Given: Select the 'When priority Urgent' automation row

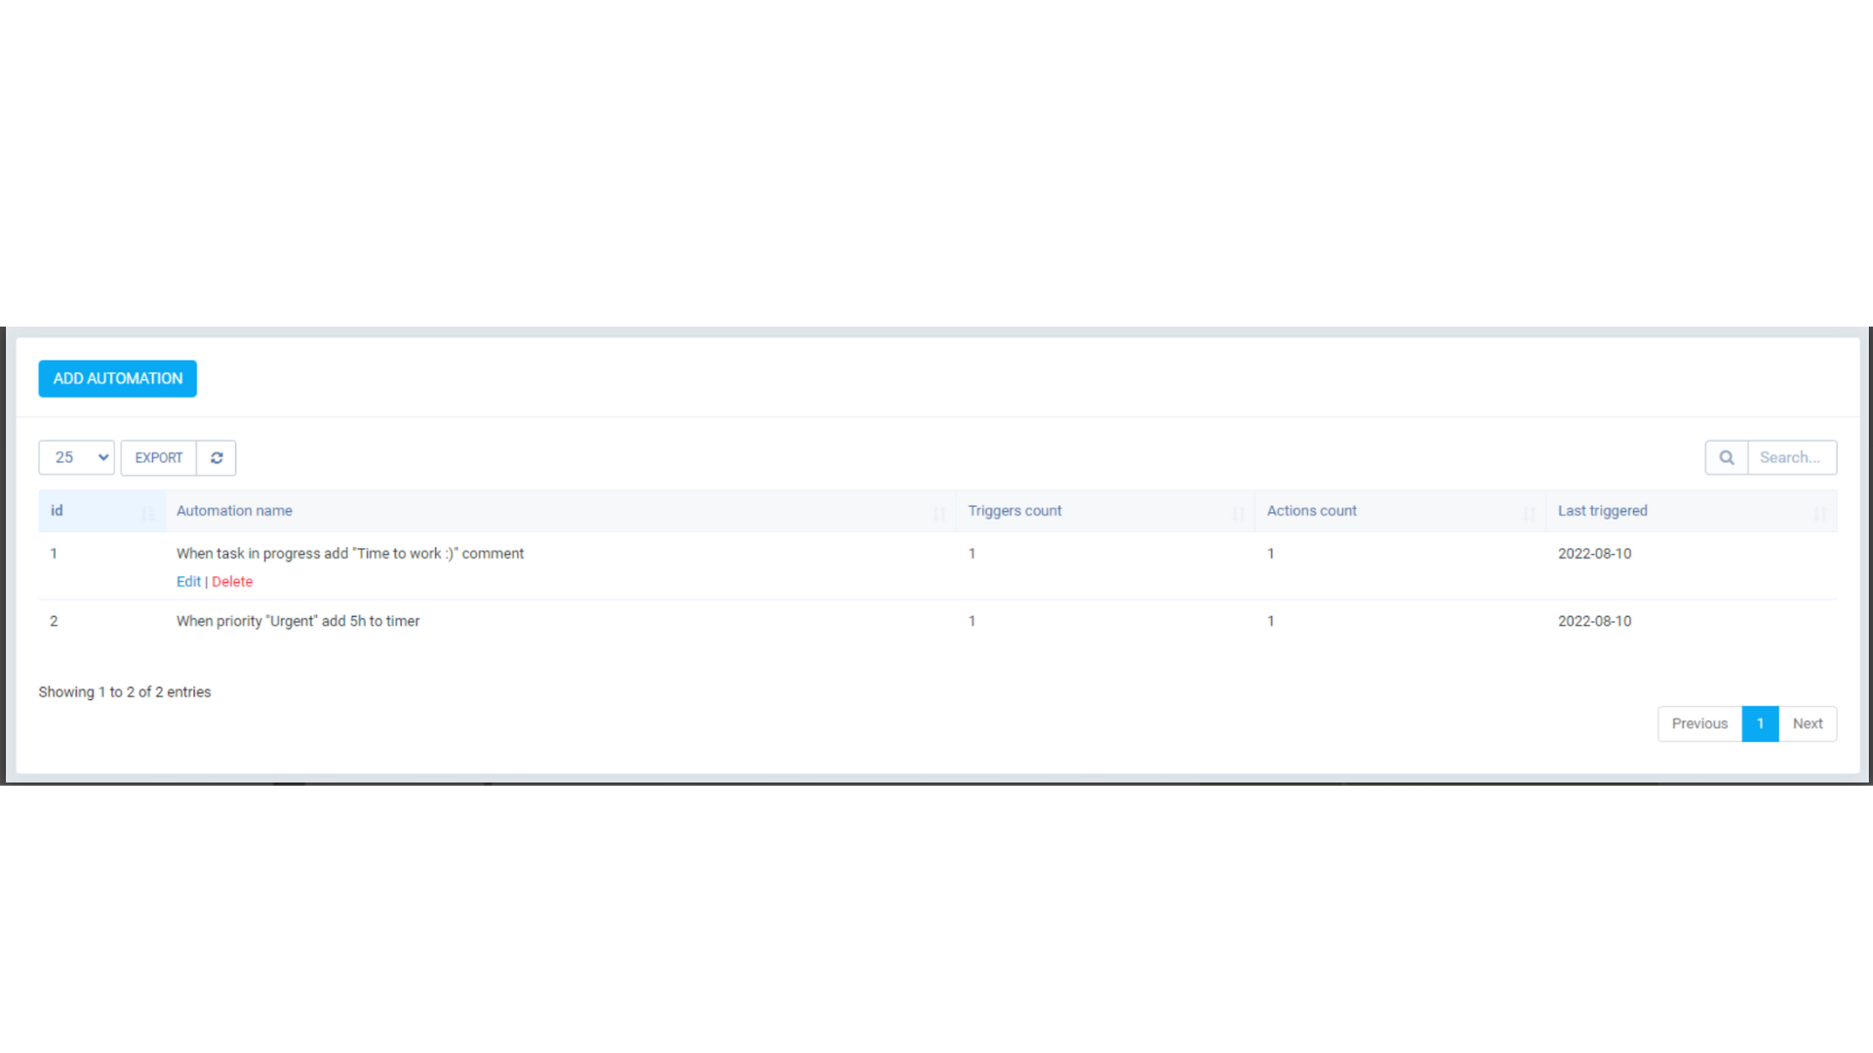Looking at the screenshot, I should (298, 621).
